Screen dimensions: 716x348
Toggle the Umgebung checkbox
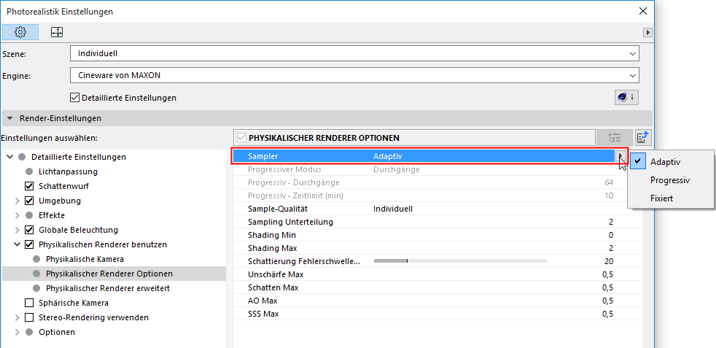[x=29, y=201]
